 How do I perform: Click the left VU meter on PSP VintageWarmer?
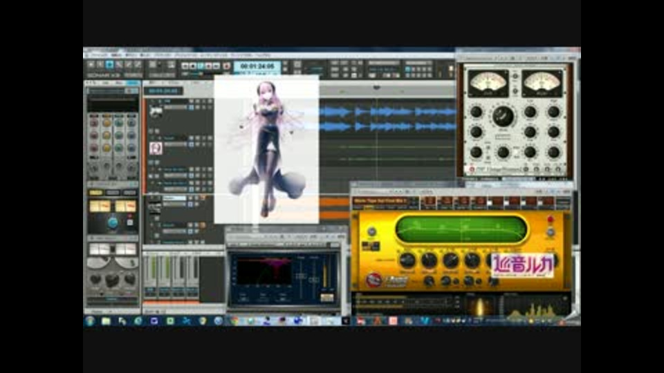point(488,84)
